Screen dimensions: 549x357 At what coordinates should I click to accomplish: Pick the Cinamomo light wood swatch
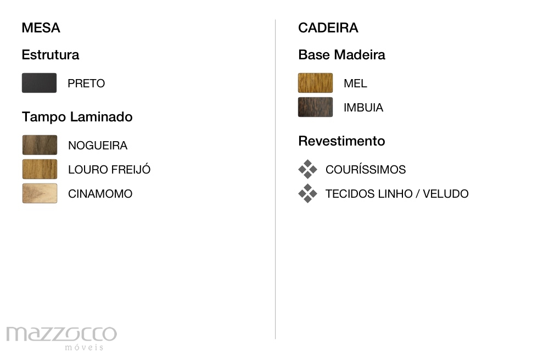click(40, 193)
